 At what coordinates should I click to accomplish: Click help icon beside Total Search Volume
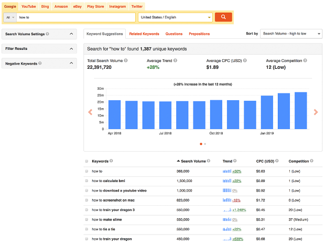click(126, 60)
